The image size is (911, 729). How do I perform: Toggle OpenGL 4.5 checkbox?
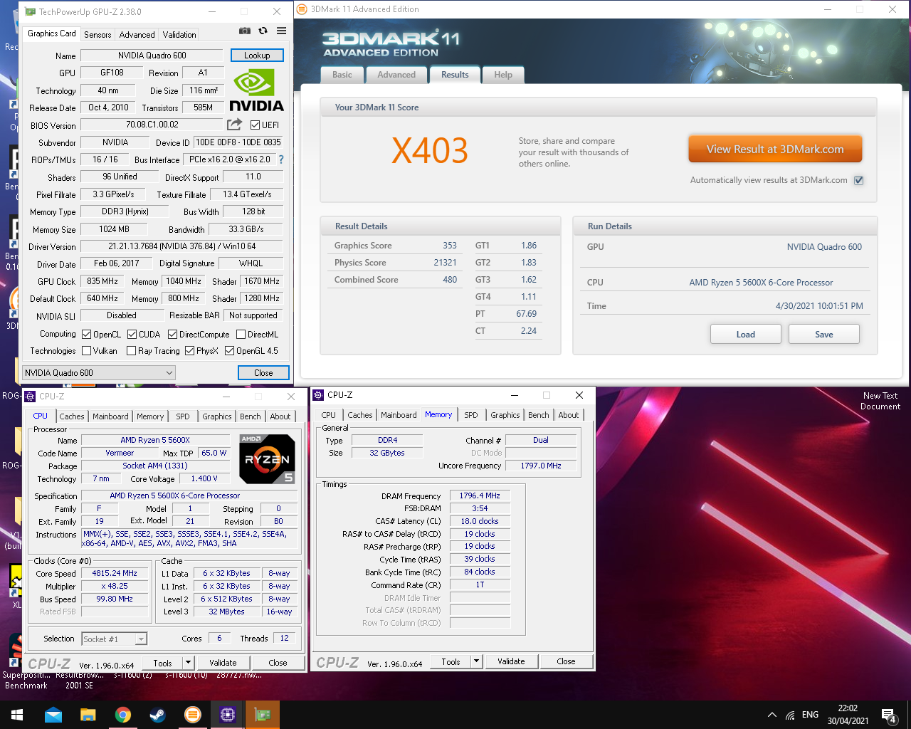[x=230, y=351]
